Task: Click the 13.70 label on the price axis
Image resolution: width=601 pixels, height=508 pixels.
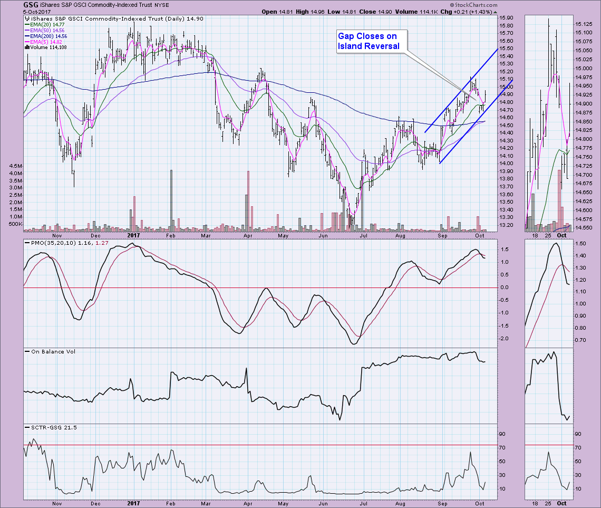Action: 506,187
